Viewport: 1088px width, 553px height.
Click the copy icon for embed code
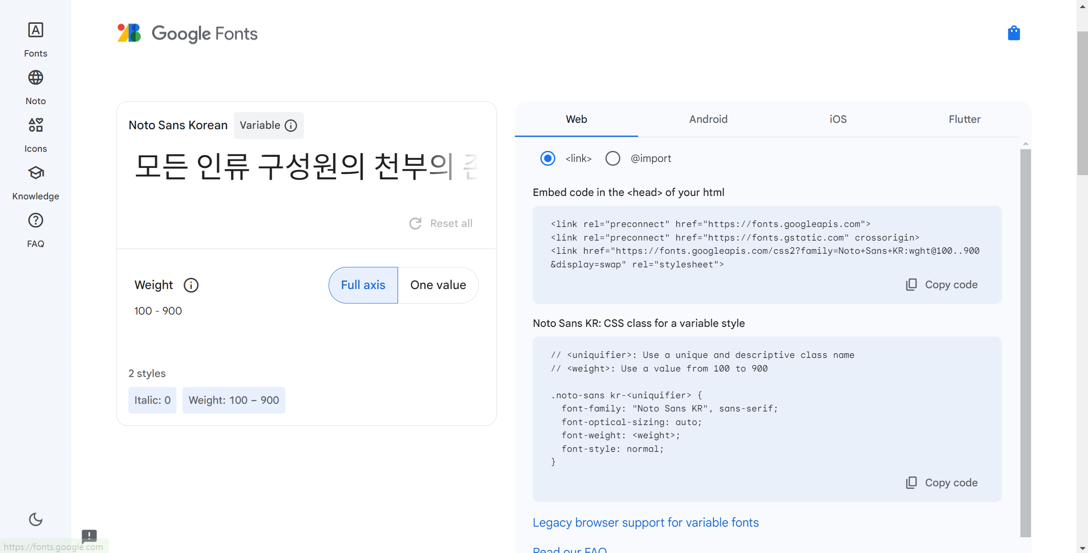[x=911, y=285]
